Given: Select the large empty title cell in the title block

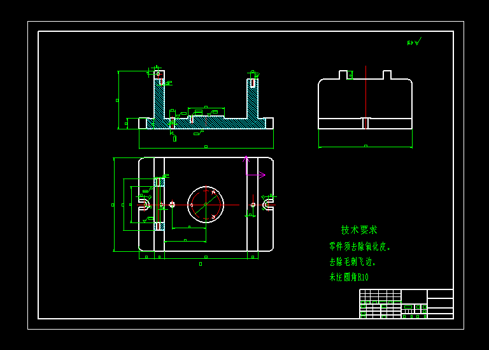Looking at the screenshot, I should pos(414,296).
